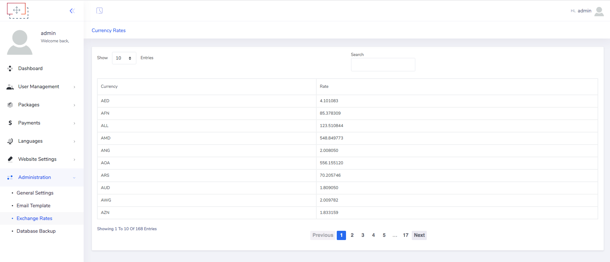610x262 pixels.
Task: Click the Website Settings pencil icon
Action: pyautogui.click(x=10, y=159)
